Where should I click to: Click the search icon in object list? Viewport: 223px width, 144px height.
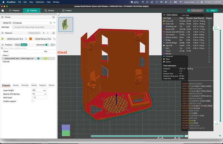point(2,48)
